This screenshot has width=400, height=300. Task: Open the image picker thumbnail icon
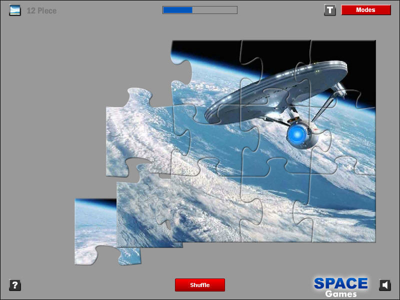pos(15,10)
